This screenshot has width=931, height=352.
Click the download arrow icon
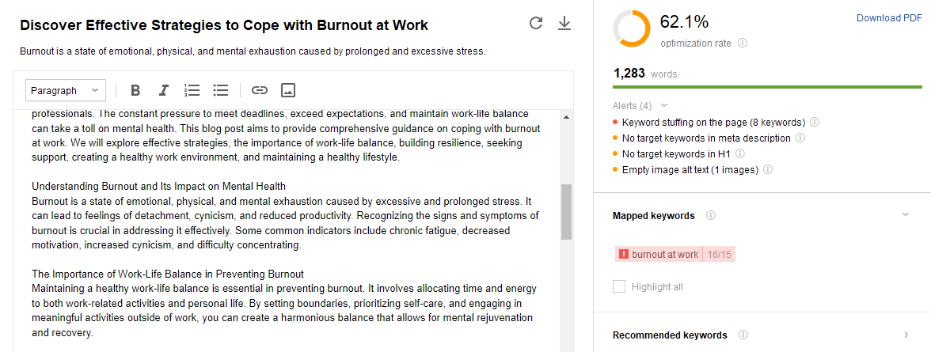(x=564, y=23)
